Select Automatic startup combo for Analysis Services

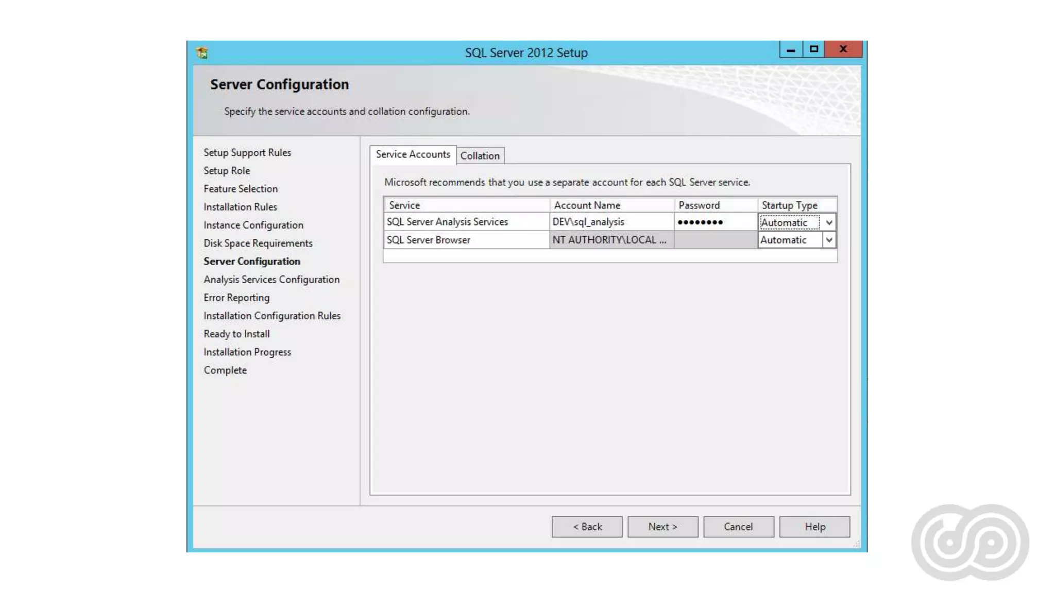coord(789,223)
